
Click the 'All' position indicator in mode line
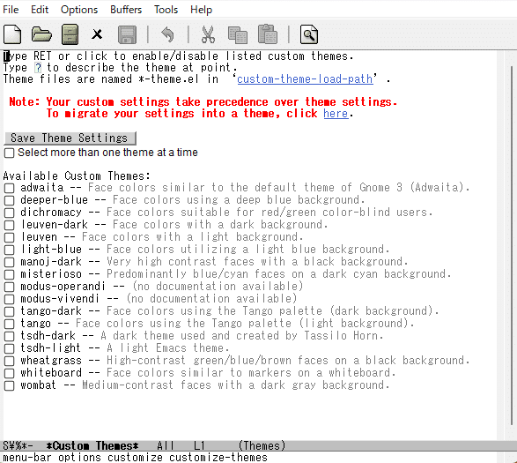pos(166,446)
